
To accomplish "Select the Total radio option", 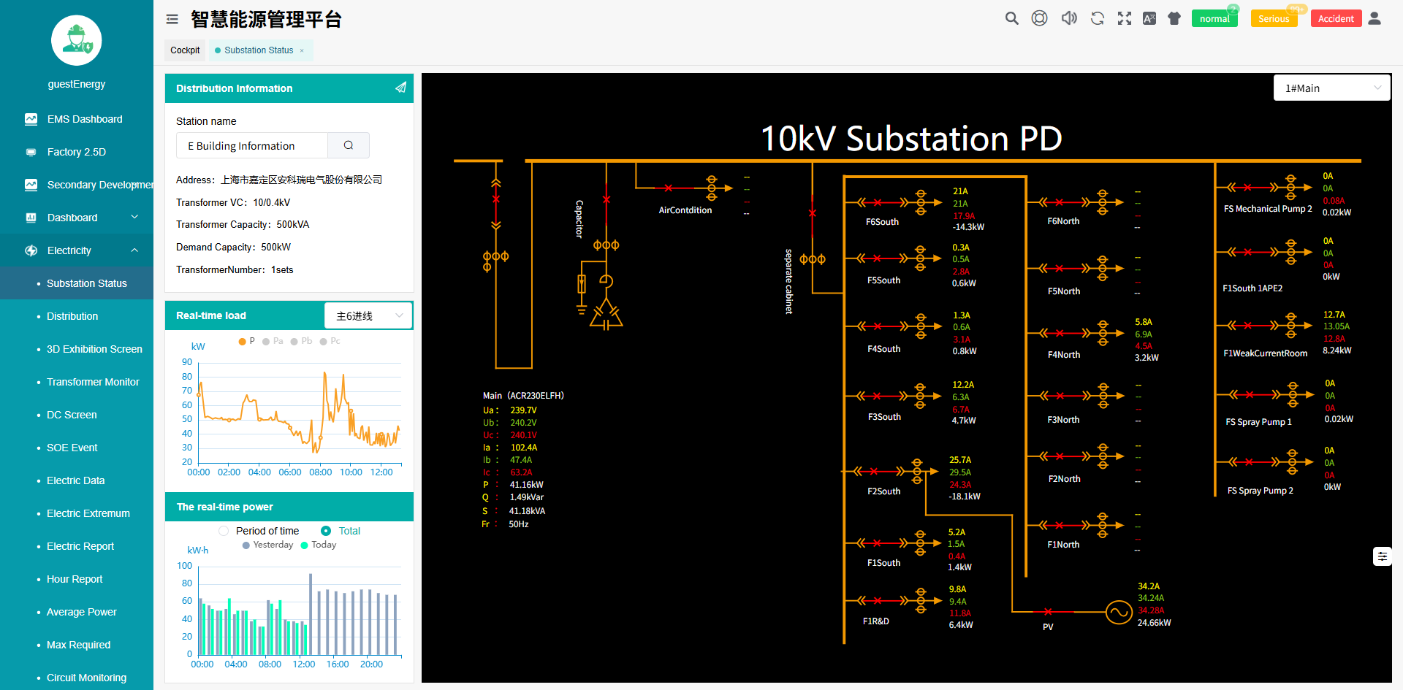I will [326, 531].
